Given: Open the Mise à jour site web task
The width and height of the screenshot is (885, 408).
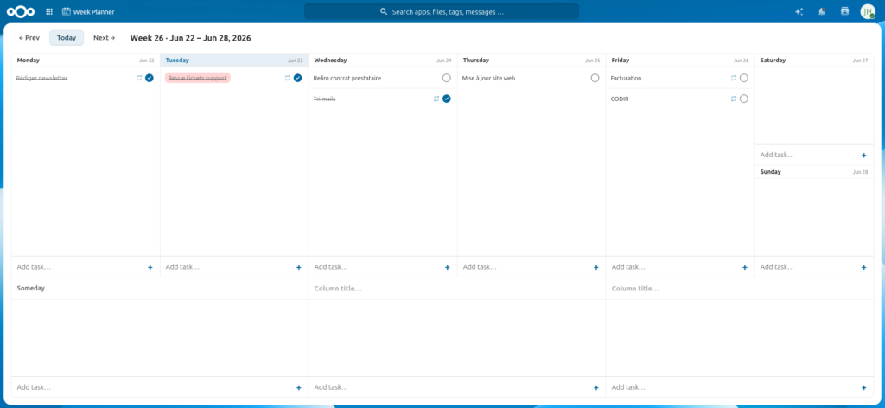Looking at the screenshot, I should (x=489, y=79).
